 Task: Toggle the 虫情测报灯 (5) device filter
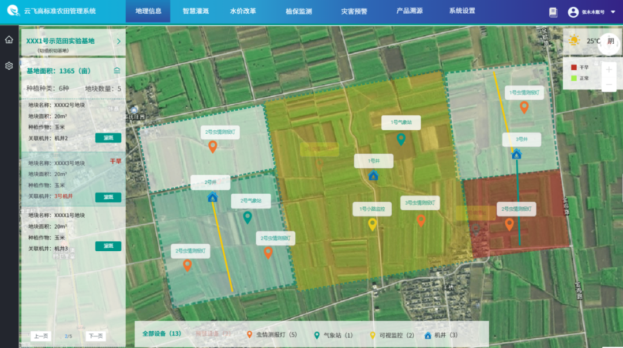pos(272,335)
